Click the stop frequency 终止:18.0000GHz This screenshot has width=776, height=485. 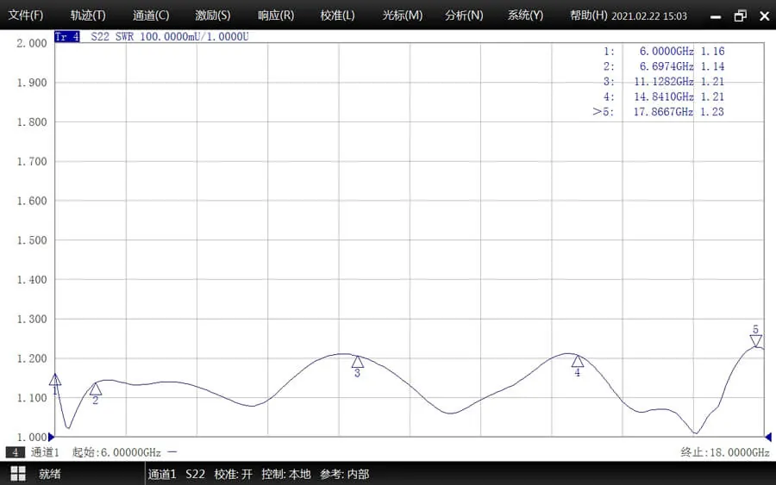[x=725, y=452]
